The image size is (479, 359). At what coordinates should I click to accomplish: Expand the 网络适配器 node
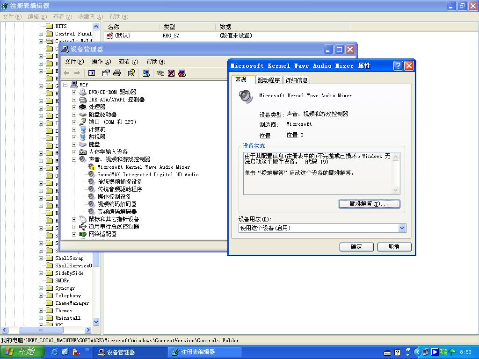74,235
